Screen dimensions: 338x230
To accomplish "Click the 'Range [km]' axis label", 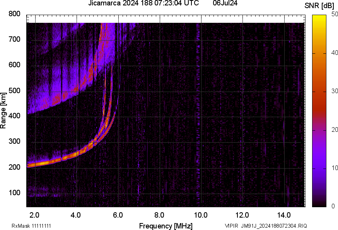I will pos(3,111).
